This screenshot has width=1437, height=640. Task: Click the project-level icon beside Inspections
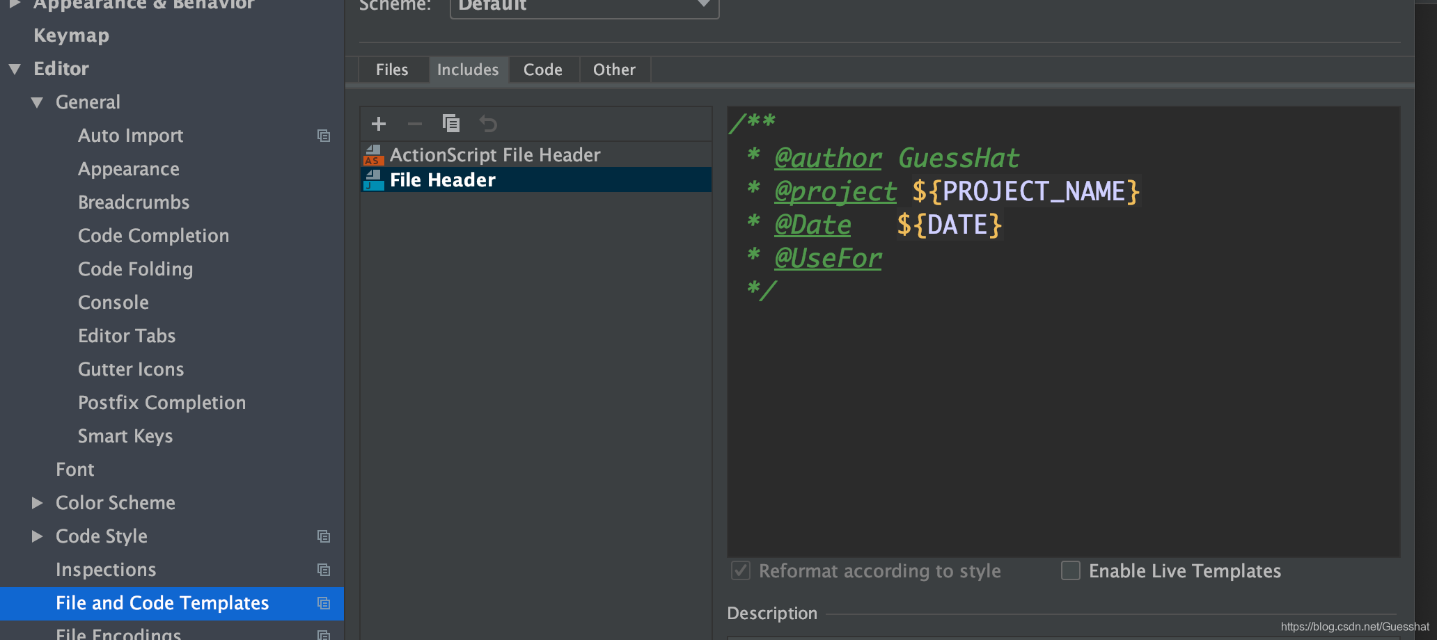(x=324, y=570)
